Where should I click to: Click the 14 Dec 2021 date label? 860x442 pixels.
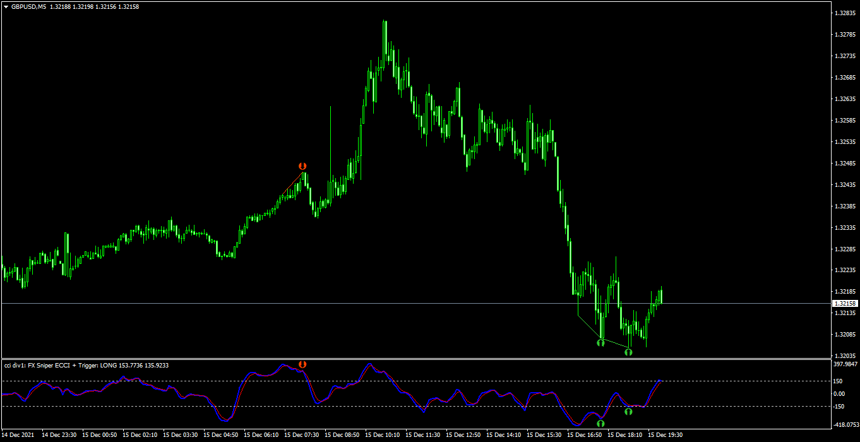click(20, 435)
